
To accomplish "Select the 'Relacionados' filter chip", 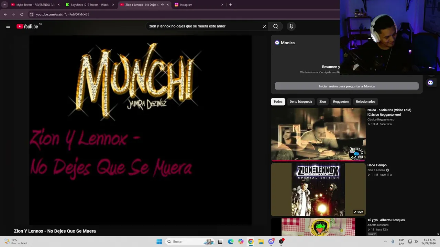I will point(365,102).
